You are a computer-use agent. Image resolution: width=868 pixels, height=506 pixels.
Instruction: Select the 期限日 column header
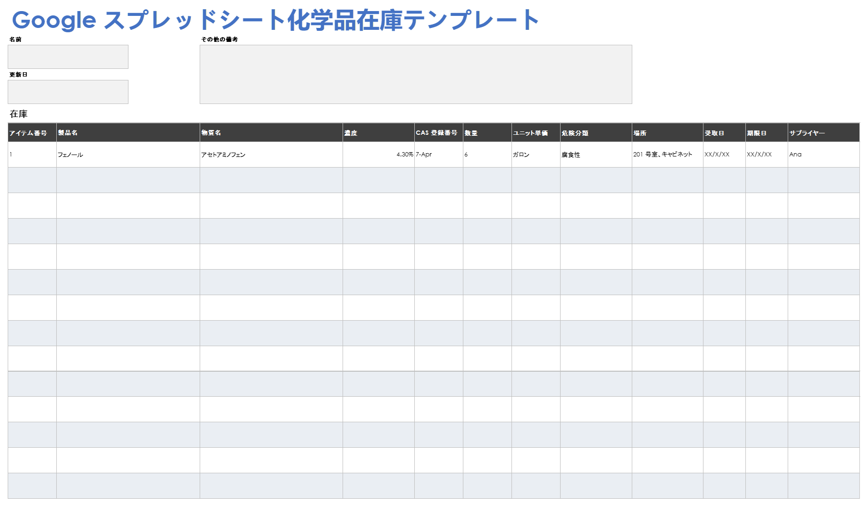[767, 132]
